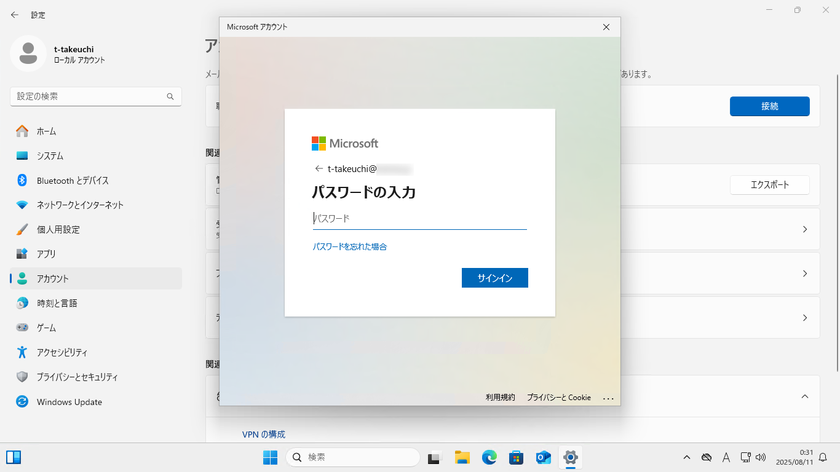
Task: Click the taskbar 検索 box
Action: [x=353, y=457]
